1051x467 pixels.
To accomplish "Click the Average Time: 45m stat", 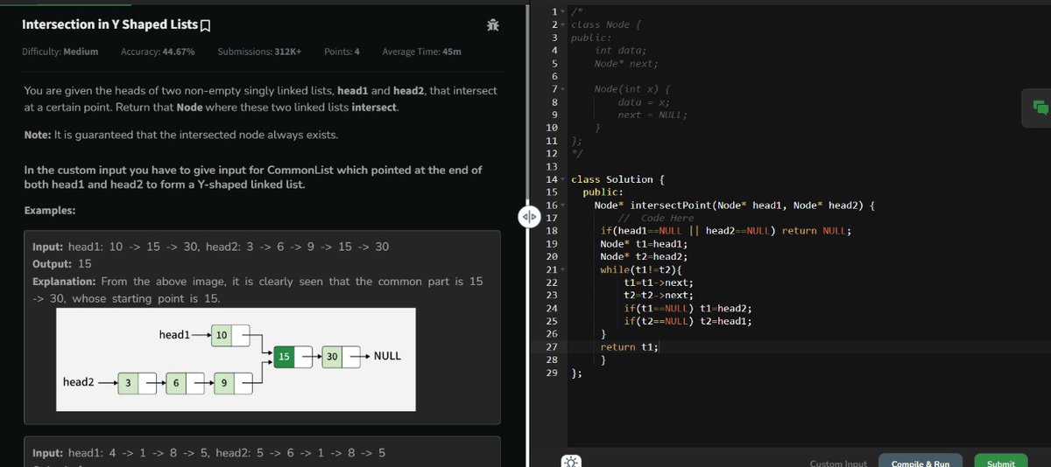I will (421, 52).
